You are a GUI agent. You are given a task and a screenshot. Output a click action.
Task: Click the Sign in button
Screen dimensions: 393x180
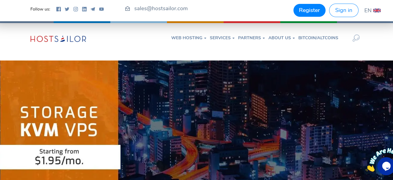(344, 10)
